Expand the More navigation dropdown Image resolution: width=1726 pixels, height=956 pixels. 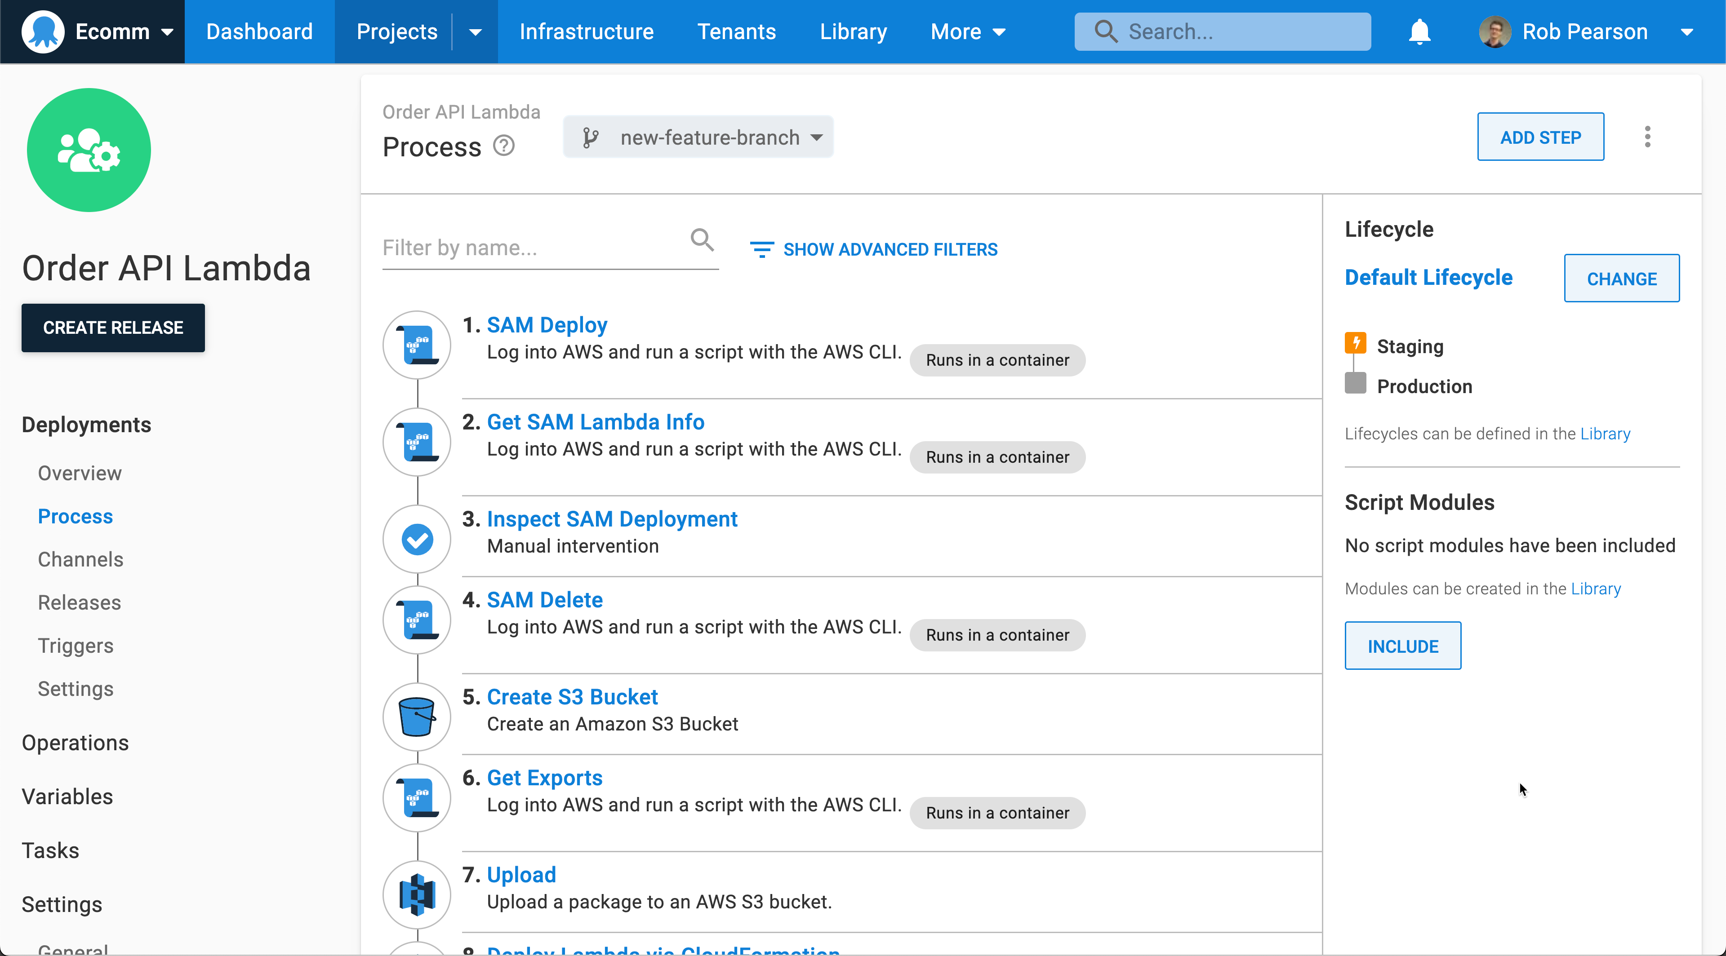[x=968, y=31]
